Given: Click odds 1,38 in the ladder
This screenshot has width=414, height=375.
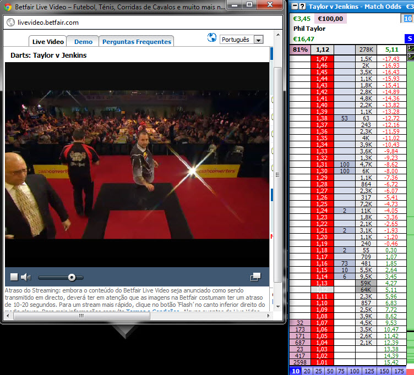Looking at the screenshot, I should pyautogui.click(x=322, y=118).
